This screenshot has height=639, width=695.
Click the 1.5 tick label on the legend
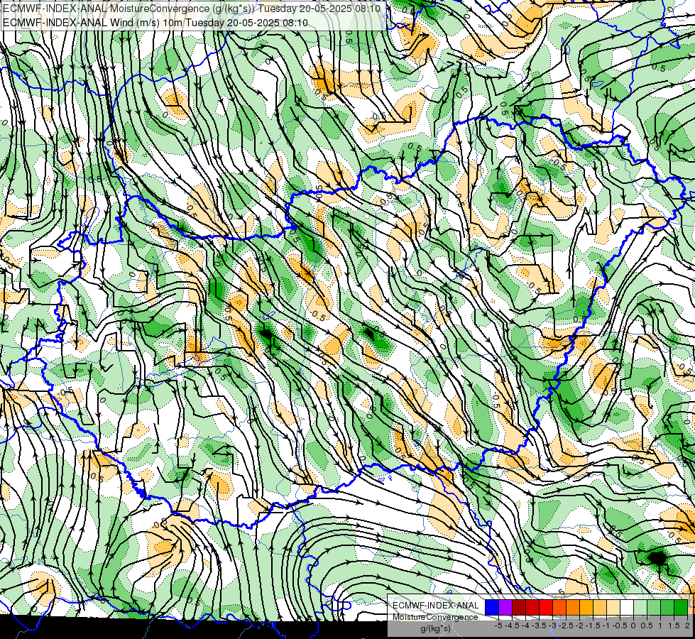coord(674,626)
